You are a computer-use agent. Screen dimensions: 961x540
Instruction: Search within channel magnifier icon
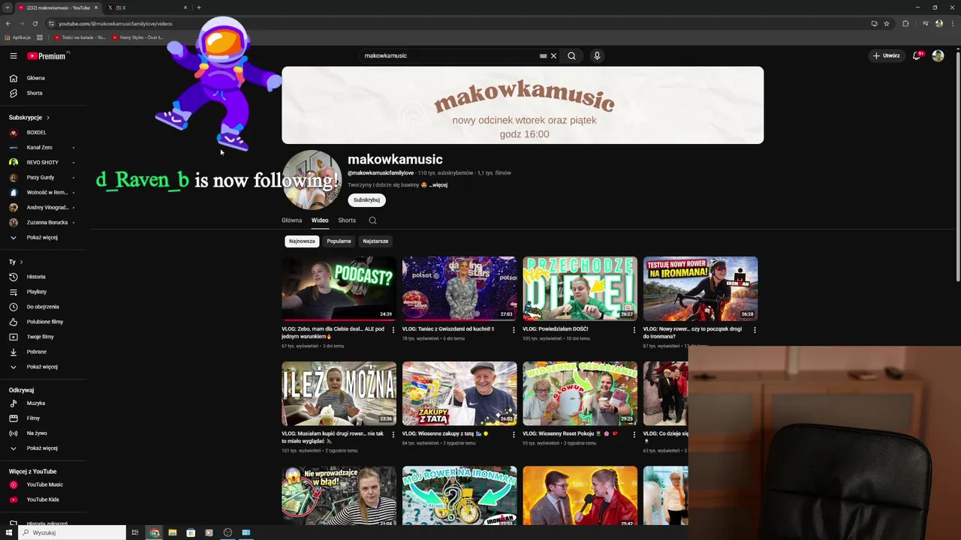372,220
